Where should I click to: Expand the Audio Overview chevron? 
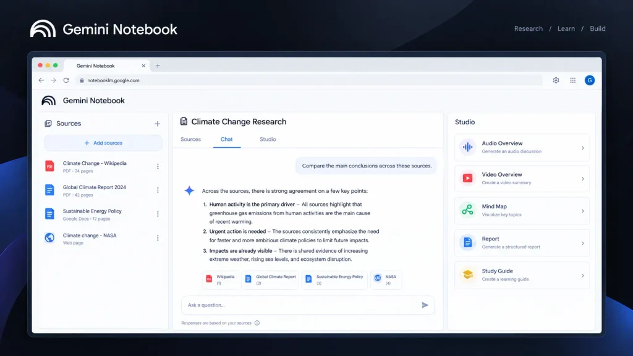(582, 148)
